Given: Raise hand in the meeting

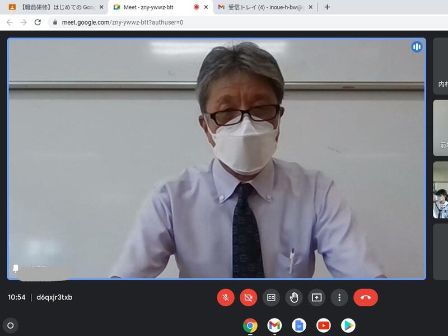Looking at the screenshot, I should (x=294, y=297).
